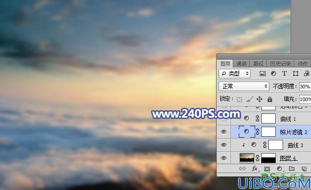Filter layers by shape layer icon
Screen dimensions: 311x190
tap(295, 74)
